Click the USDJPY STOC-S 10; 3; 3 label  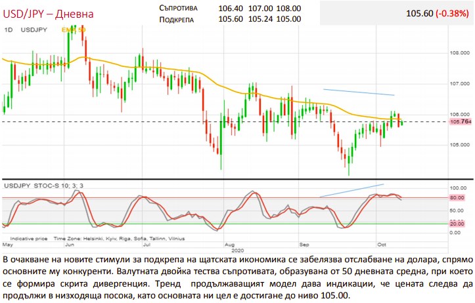pyautogui.click(x=43, y=186)
